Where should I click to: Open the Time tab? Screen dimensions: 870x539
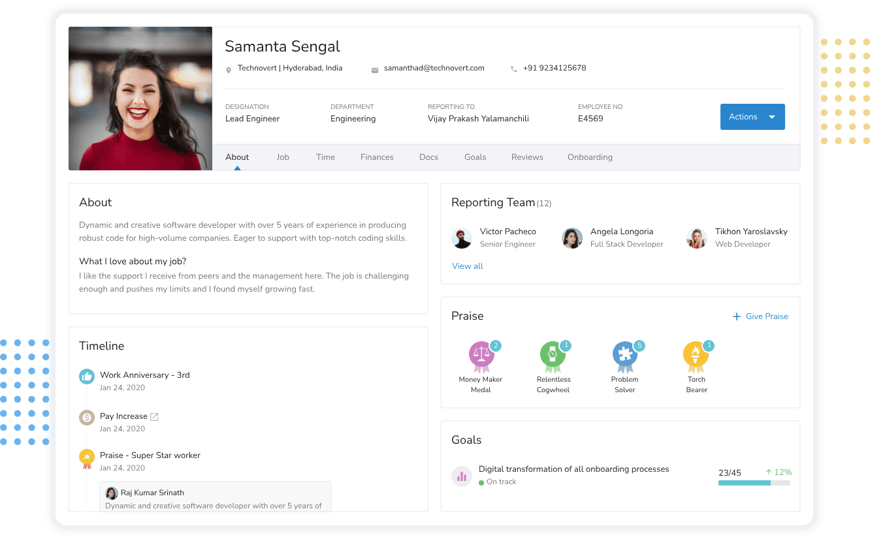tap(325, 157)
